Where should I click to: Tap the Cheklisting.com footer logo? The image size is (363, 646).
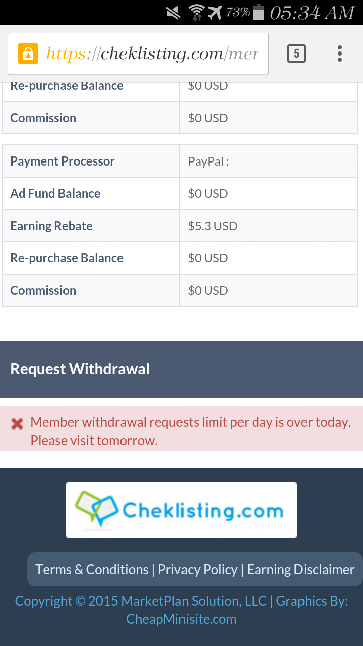click(181, 510)
